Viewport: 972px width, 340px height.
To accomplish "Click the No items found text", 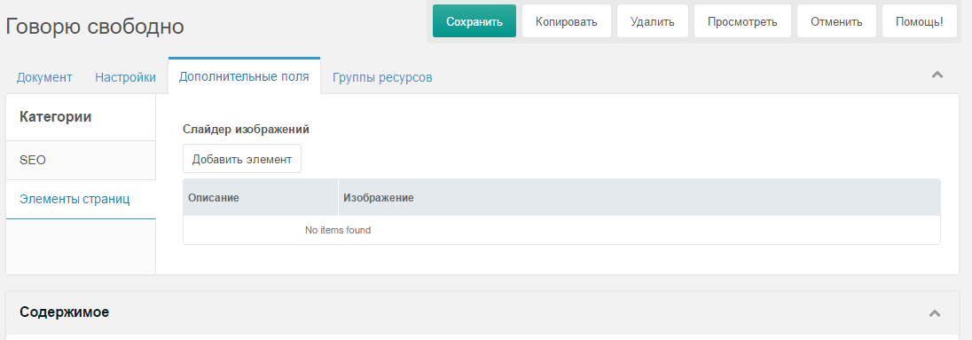I will pyautogui.click(x=338, y=230).
